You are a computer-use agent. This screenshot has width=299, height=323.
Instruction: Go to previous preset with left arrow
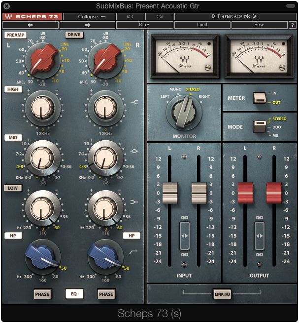click(30, 25)
